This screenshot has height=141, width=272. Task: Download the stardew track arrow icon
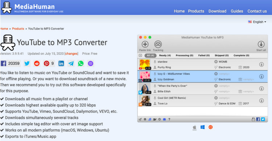tap(261, 64)
